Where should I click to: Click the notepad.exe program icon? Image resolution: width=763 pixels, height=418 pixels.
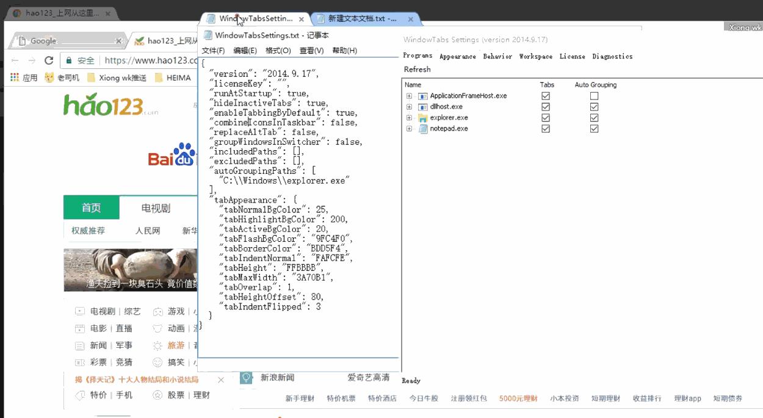pos(422,129)
